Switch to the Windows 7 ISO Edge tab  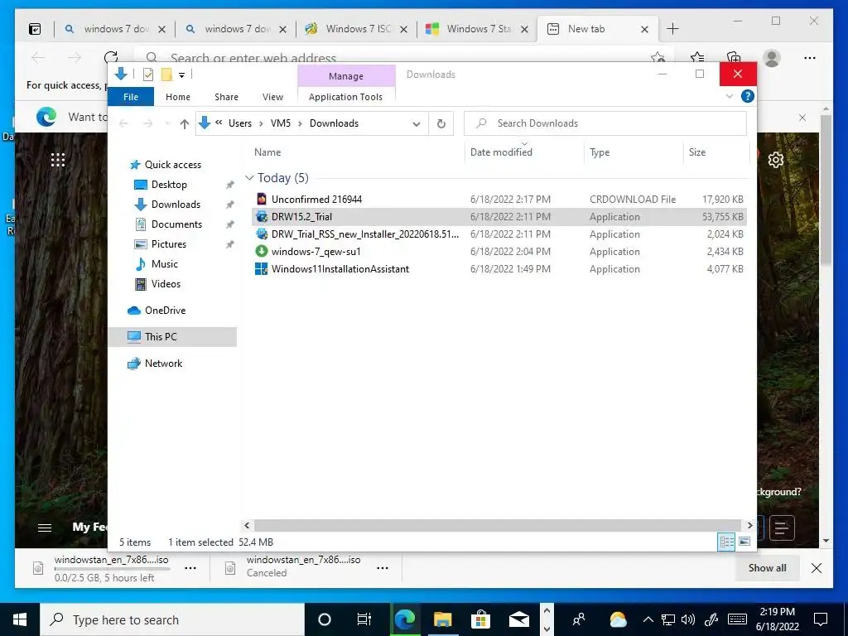point(357,29)
